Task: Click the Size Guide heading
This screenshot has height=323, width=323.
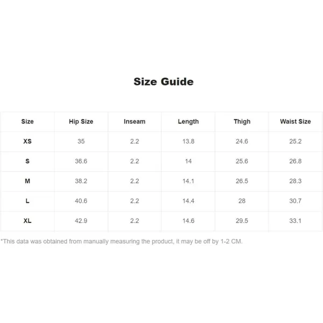Action: pos(164,82)
